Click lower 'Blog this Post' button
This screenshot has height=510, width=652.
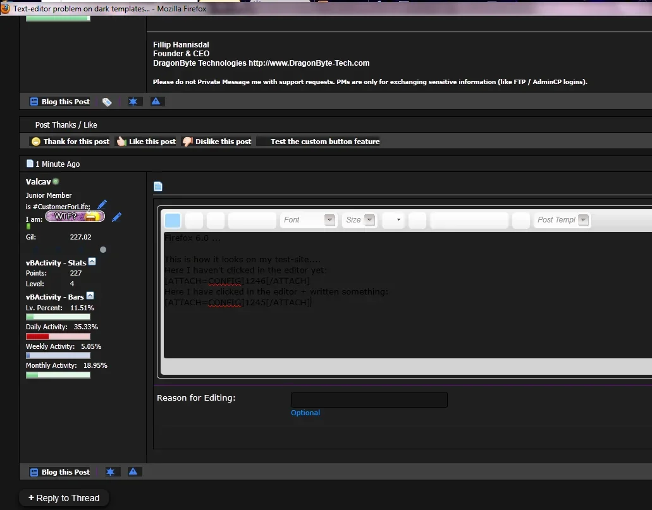[x=60, y=471]
